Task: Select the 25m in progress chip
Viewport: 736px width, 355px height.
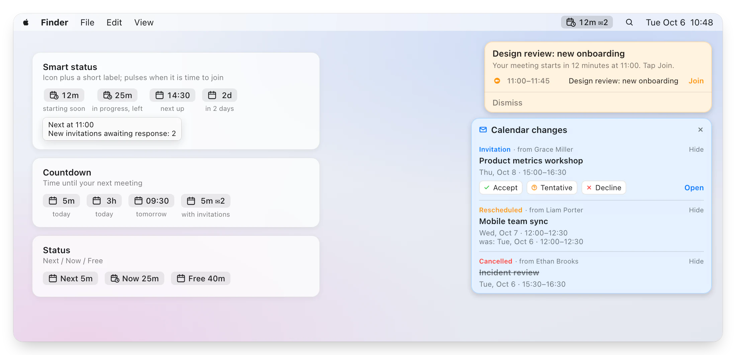Action: pyautogui.click(x=117, y=95)
